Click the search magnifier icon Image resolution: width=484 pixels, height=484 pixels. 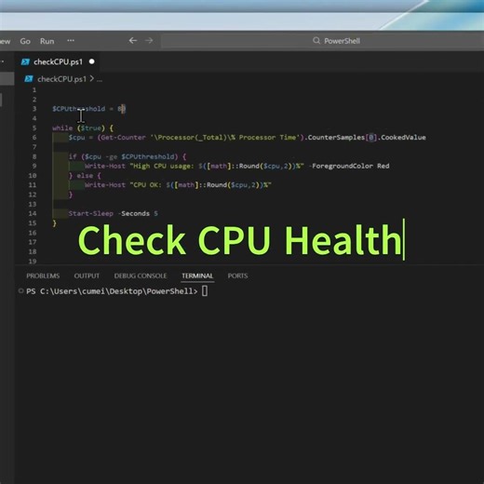tap(316, 41)
